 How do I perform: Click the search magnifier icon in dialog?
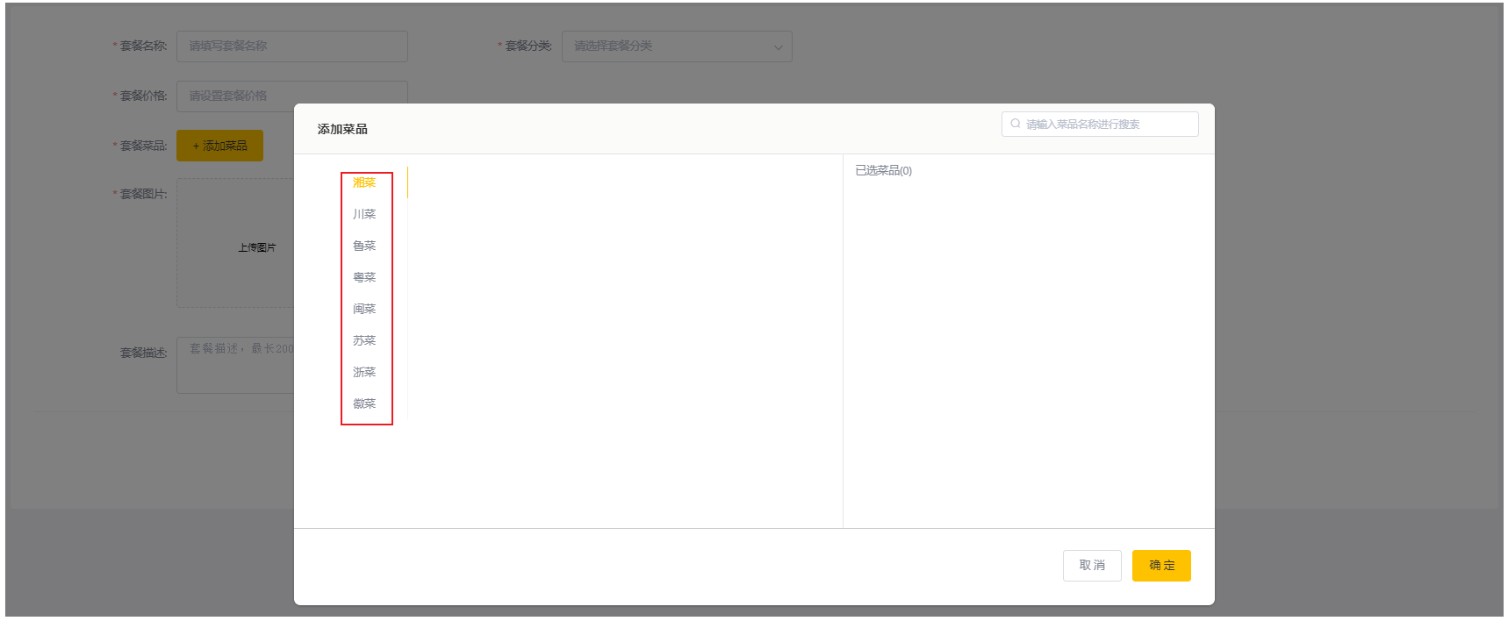point(1016,124)
